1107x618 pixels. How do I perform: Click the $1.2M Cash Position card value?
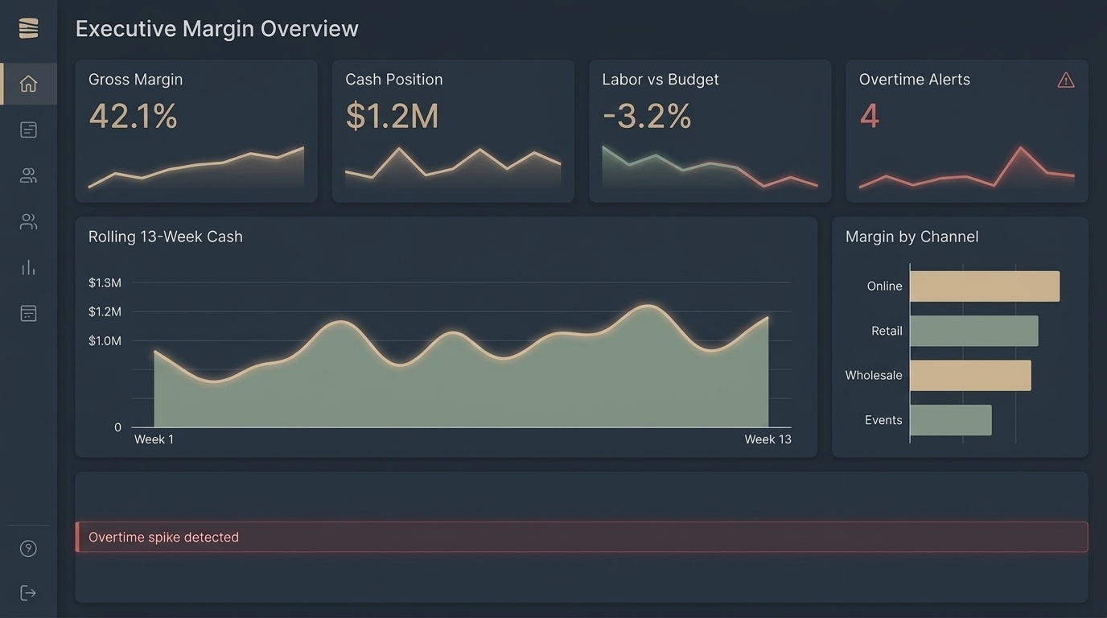click(x=393, y=116)
